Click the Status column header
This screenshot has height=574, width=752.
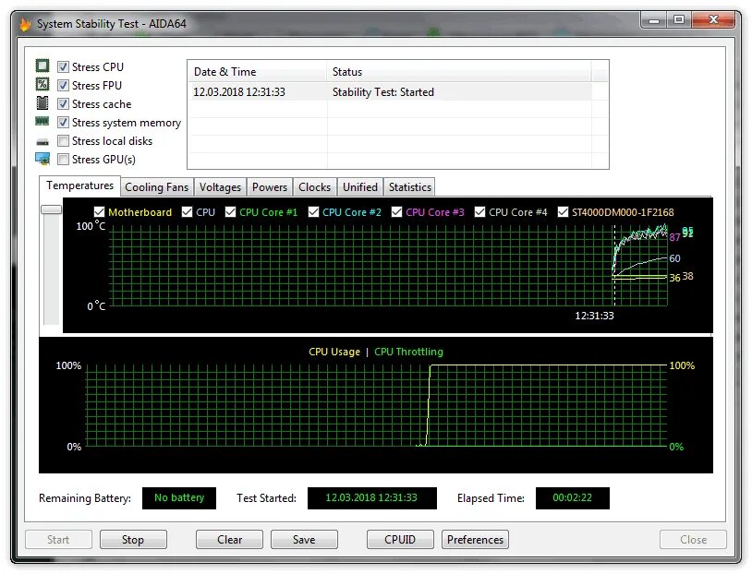[459, 72]
